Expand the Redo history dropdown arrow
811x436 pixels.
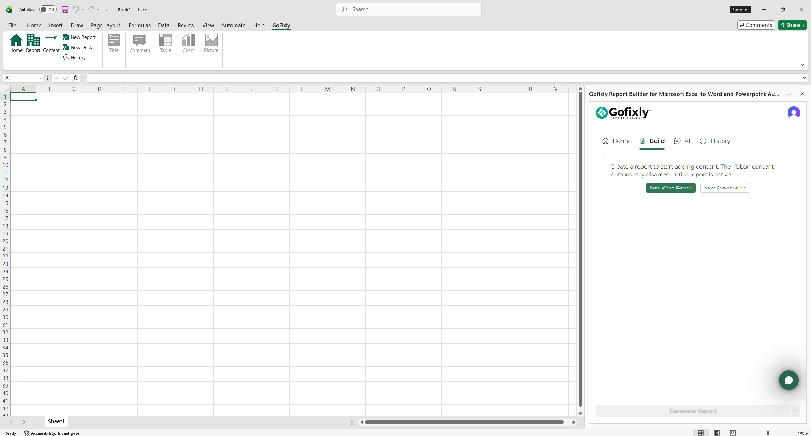point(98,10)
